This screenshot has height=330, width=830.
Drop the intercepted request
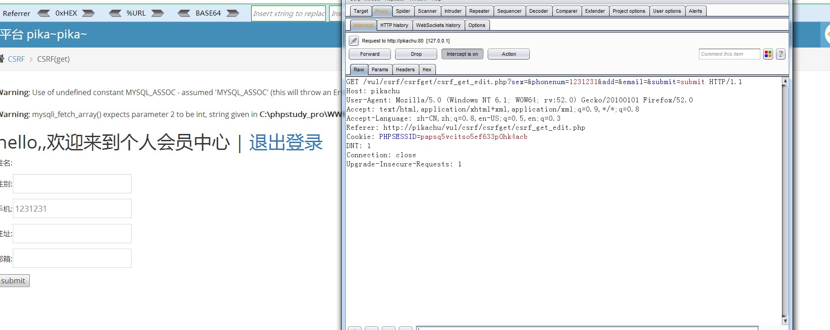(416, 54)
